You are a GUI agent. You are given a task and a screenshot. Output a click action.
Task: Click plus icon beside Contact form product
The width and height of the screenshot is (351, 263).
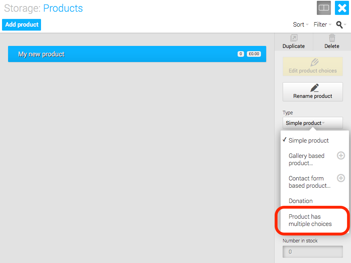tap(341, 178)
